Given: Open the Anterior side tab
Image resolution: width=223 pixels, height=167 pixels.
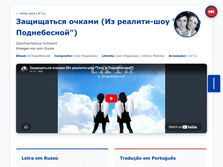Looking at the screenshot, I should [x=214, y=83].
